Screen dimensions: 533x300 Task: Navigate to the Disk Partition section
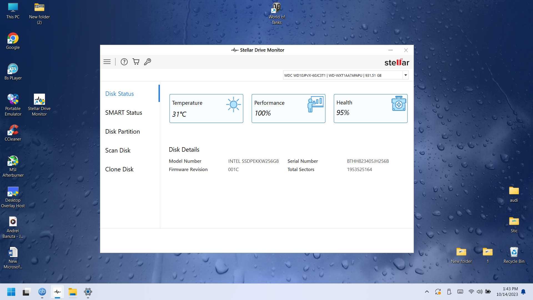click(122, 131)
